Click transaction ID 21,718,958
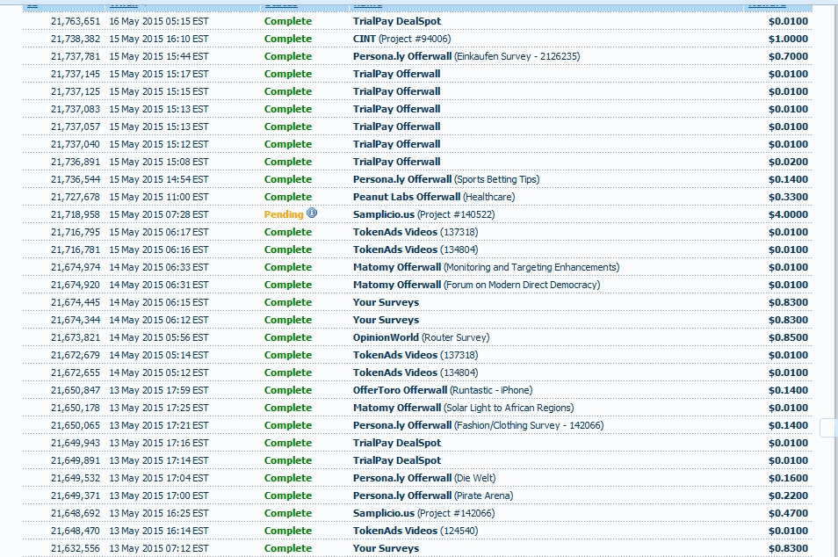 (x=76, y=215)
